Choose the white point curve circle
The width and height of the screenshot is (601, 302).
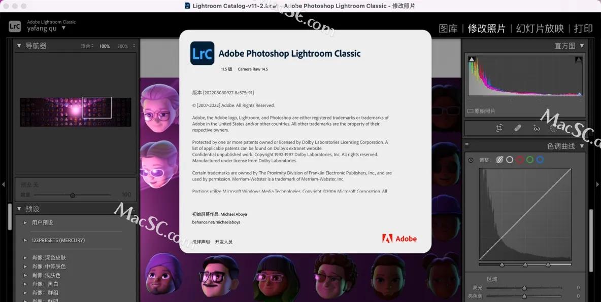(x=510, y=160)
